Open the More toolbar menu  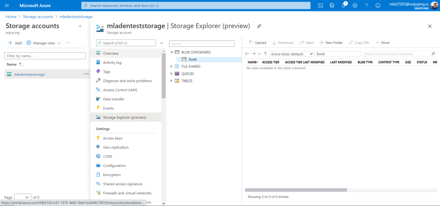coord(383,42)
